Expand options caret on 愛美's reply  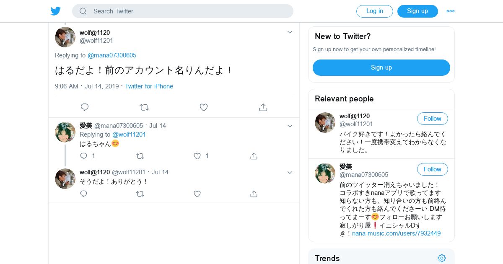pos(290,126)
